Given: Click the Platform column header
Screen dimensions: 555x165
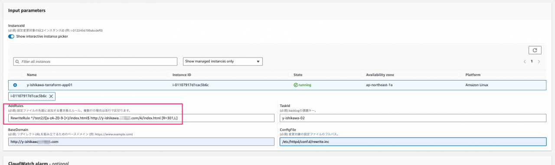Looking at the screenshot, I should tap(473, 75).
